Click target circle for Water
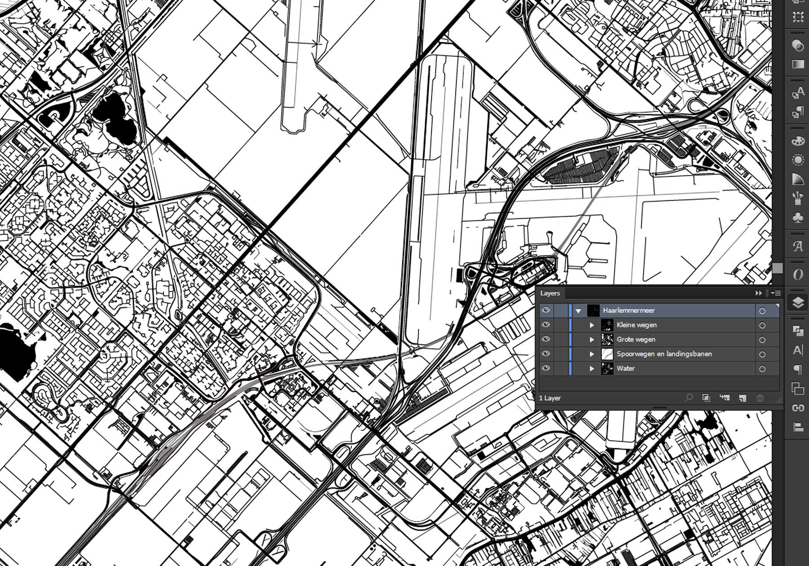Image resolution: width=809 pixels, height=566 pixels. [x=762, y=369]
